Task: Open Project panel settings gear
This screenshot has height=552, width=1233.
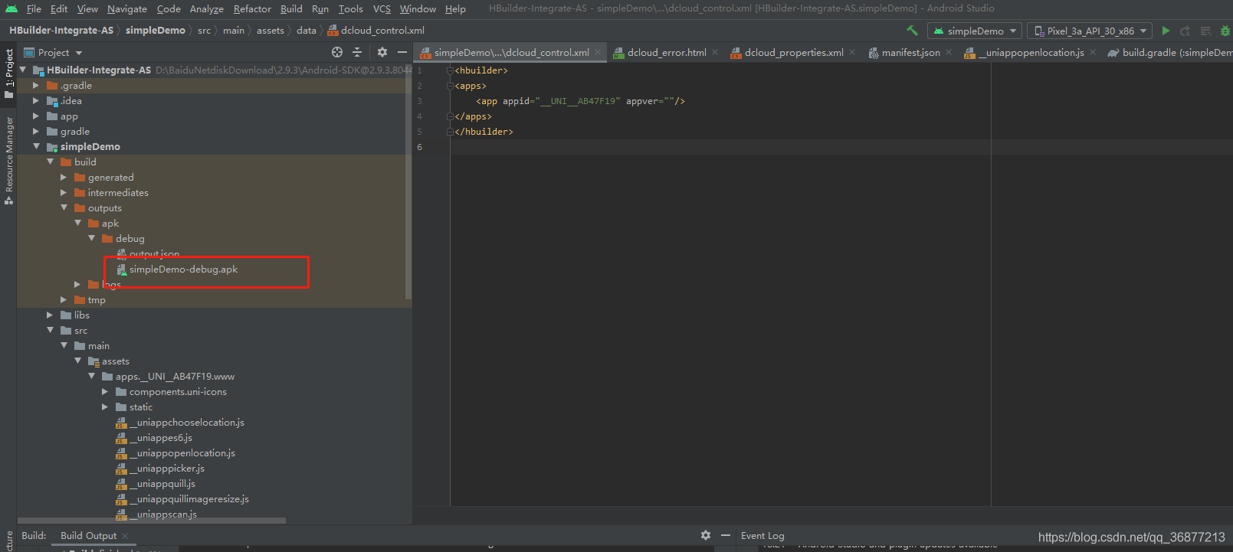Action: tap(382, 52)
